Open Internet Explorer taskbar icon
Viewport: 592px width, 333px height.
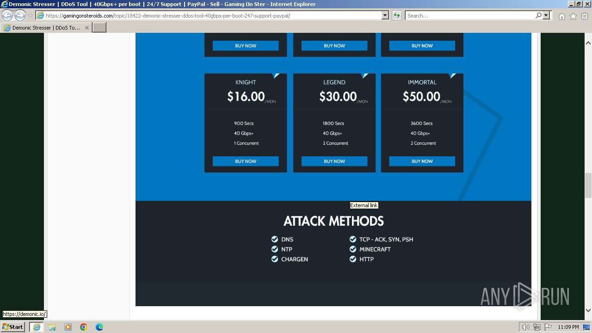(36, 327)
